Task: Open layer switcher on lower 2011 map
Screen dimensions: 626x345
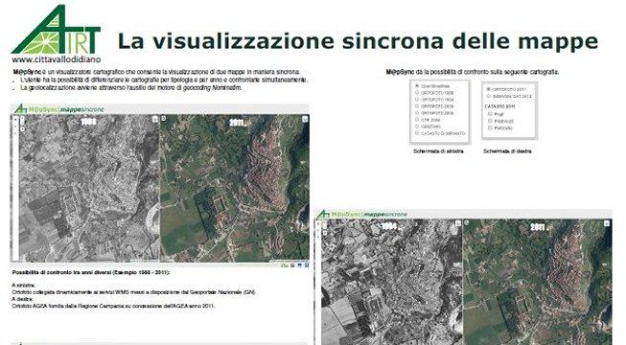Action: pyautogui.click(x=607, y=223)
